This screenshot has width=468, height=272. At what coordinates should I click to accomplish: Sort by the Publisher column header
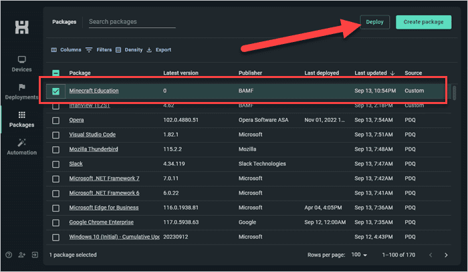click(250, 73)
